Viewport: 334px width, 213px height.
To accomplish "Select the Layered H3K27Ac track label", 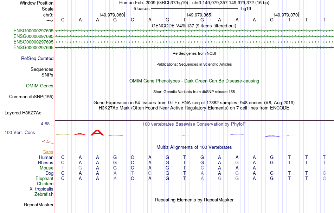I will point(23,113).
